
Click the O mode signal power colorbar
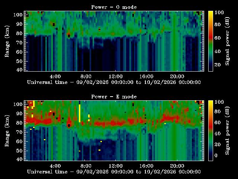(x=210, y=41)
